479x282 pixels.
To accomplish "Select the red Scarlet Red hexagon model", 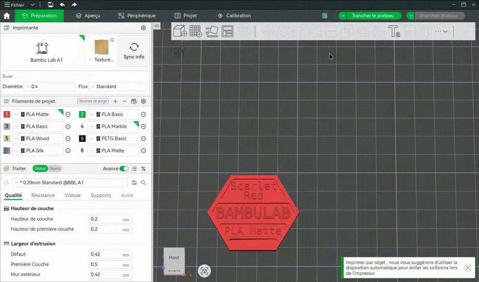I will (253, 213).
